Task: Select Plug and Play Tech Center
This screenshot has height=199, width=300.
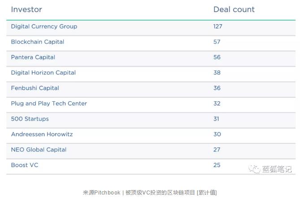Action: [x=49, y=104]
